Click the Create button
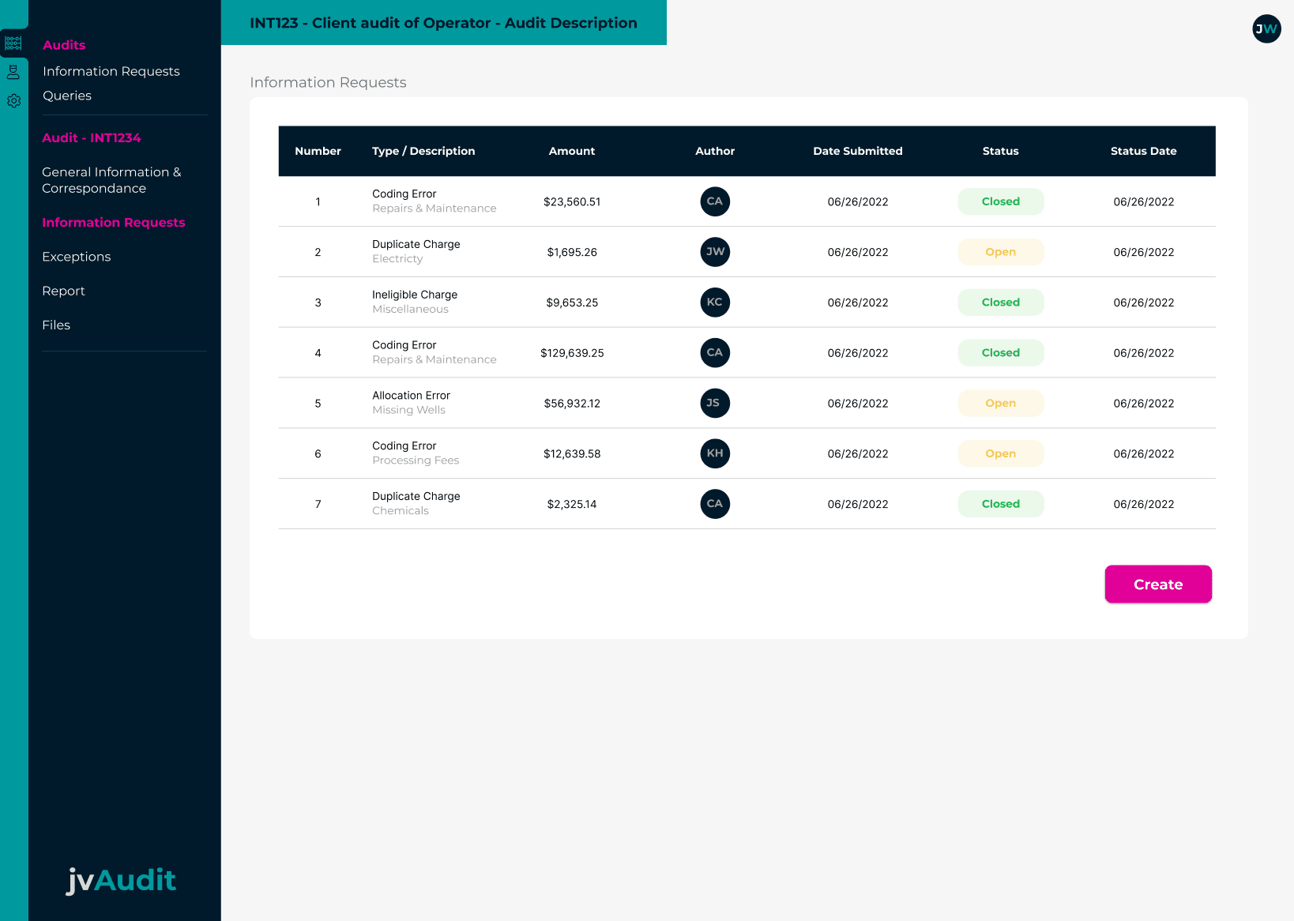This screenshot has width=1294, height=921. [1157, 584]
